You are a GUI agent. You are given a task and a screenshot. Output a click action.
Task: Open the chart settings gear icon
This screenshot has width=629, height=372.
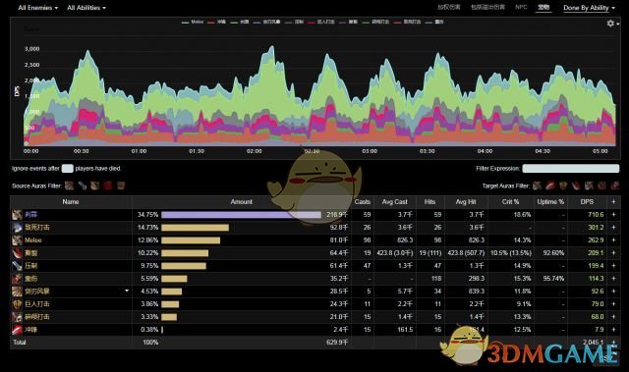610,24
